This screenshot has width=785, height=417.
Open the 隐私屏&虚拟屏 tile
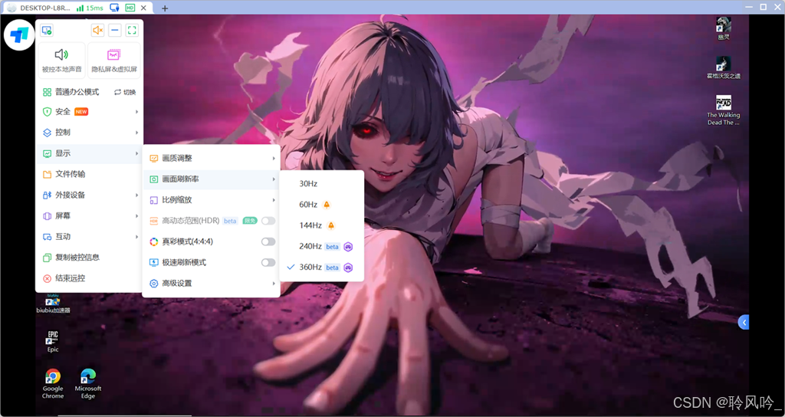coord(114,61)
